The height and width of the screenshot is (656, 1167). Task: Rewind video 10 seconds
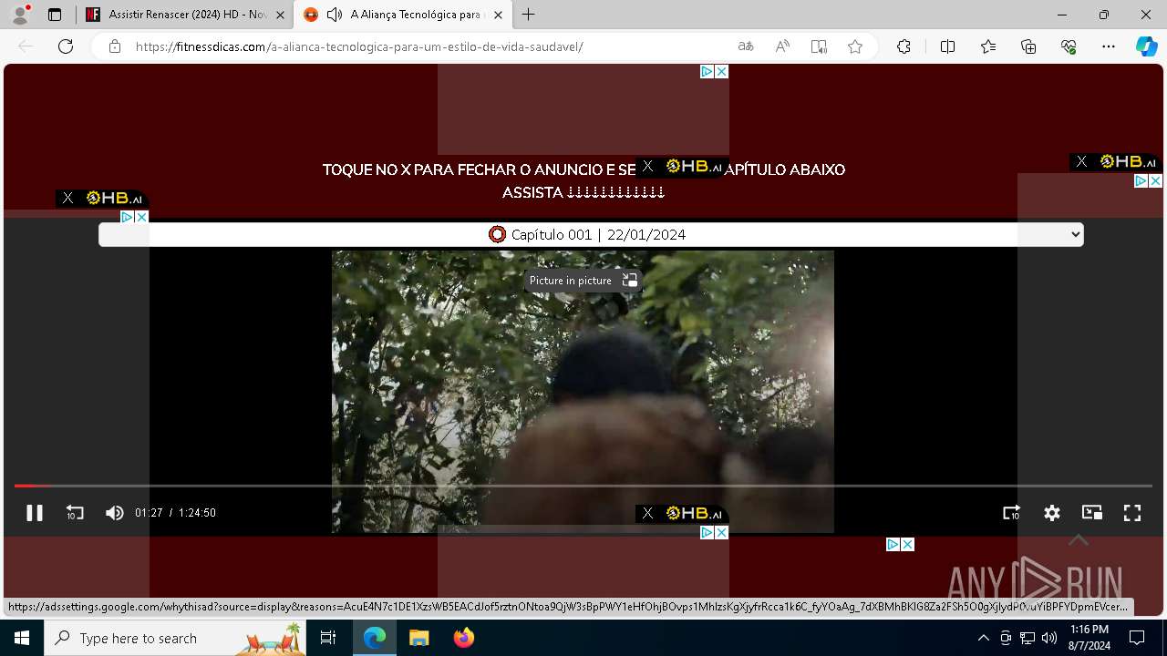pyautogui.click(x=75, y=513)
